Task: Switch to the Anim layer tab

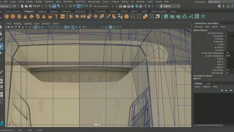Action: (x=208, y=83)
